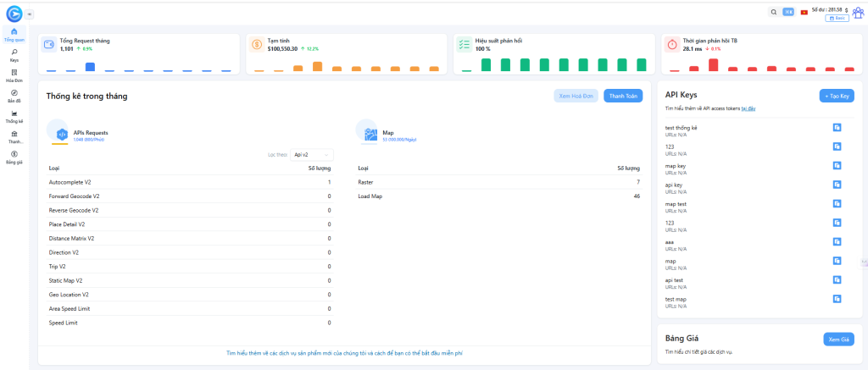Image resolution: width=868 pixels, height=370 pixels.
Task: Open Bảng giá pricing page in sidebar
Action: pos(14,157)
